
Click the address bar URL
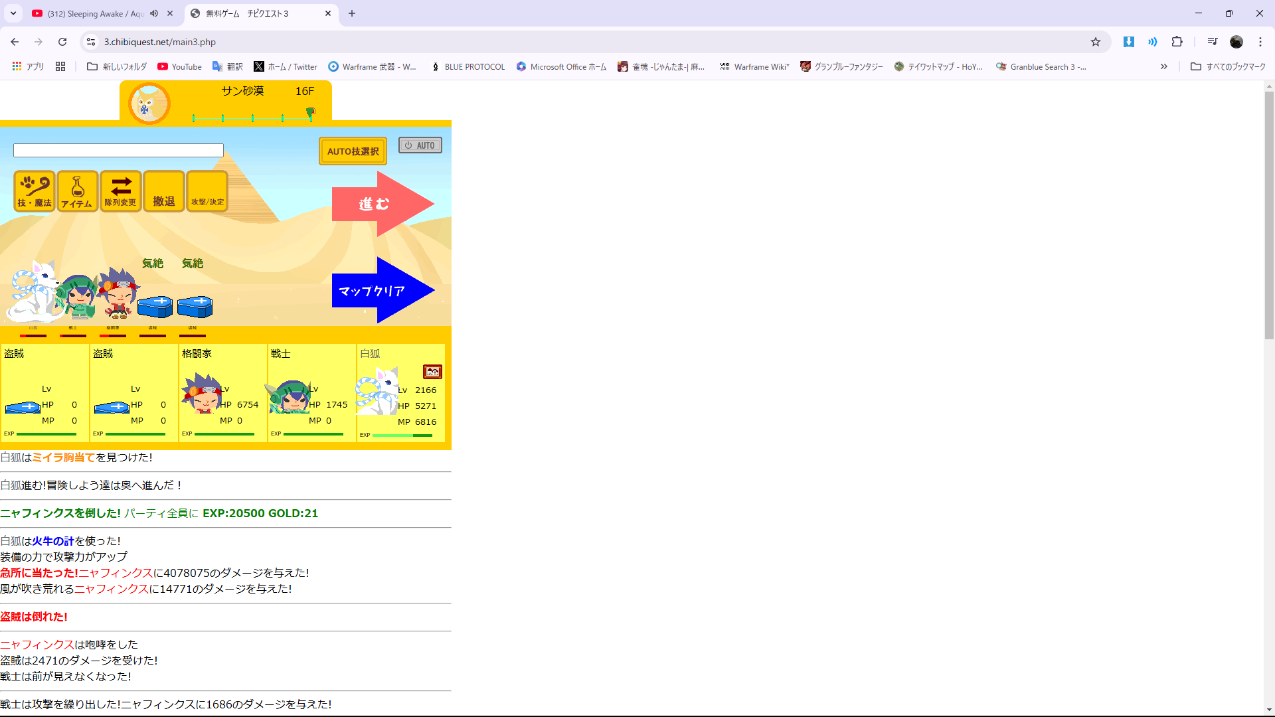click(160, 42)
